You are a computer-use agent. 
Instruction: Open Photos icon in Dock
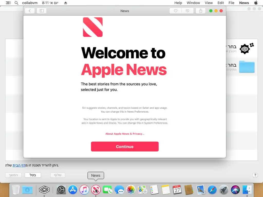click(131, 190)
